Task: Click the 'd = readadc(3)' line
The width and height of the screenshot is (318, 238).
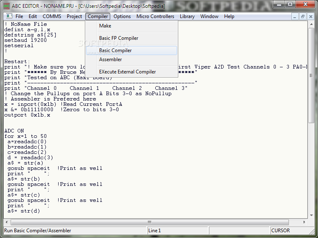Action: click(30, 158)
